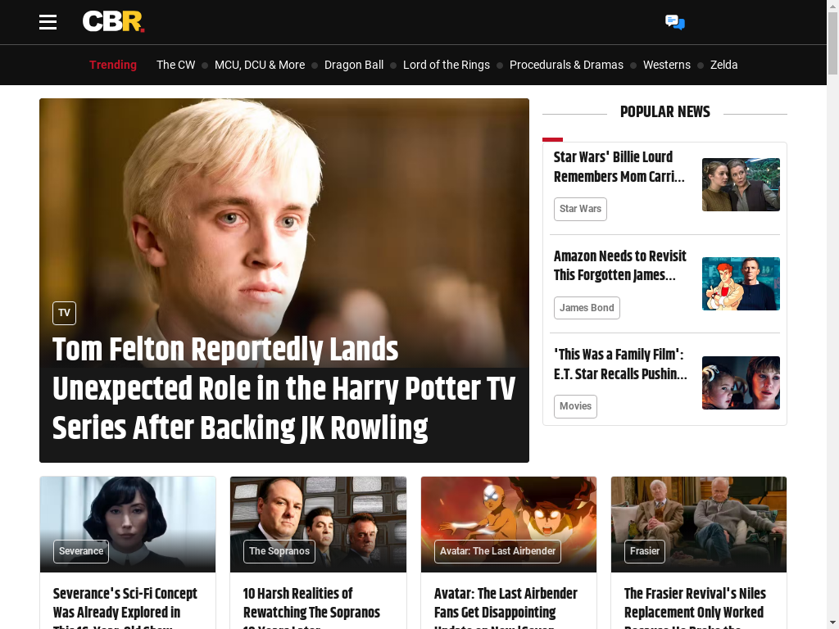Select MCU, DCU & More topic
Screen dimensions: 839x629
(x=260, y=65)
